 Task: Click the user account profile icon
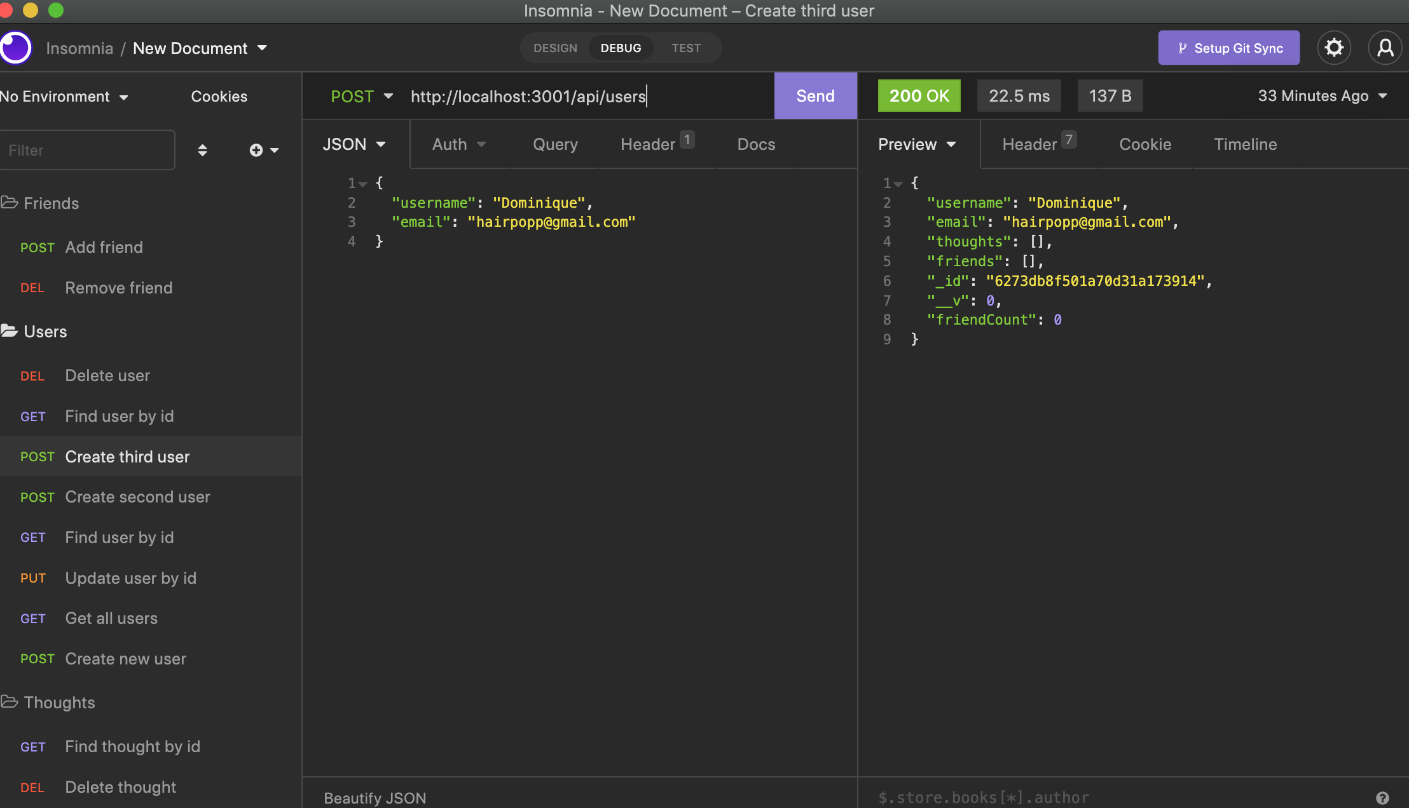point(1385,46)
